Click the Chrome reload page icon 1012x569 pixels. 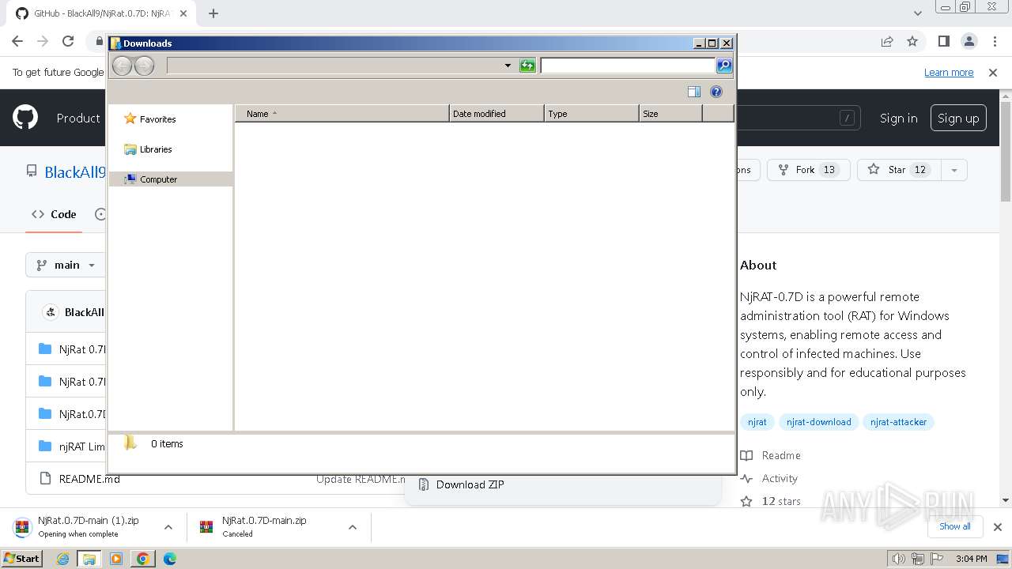[68, 41]
